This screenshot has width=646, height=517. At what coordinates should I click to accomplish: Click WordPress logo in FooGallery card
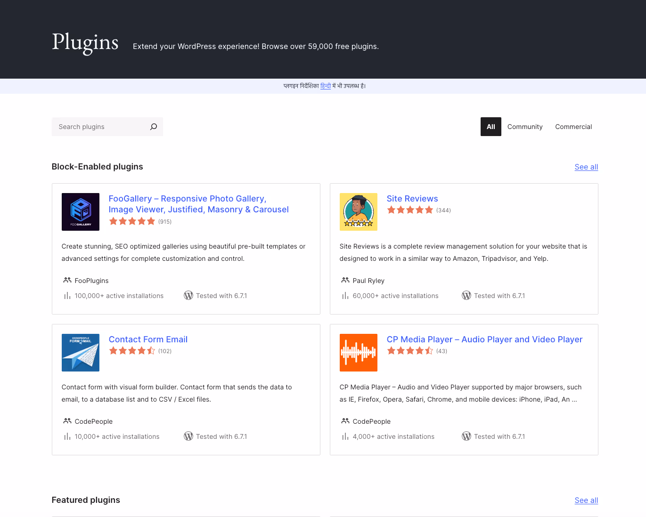[x=188, y=295]
